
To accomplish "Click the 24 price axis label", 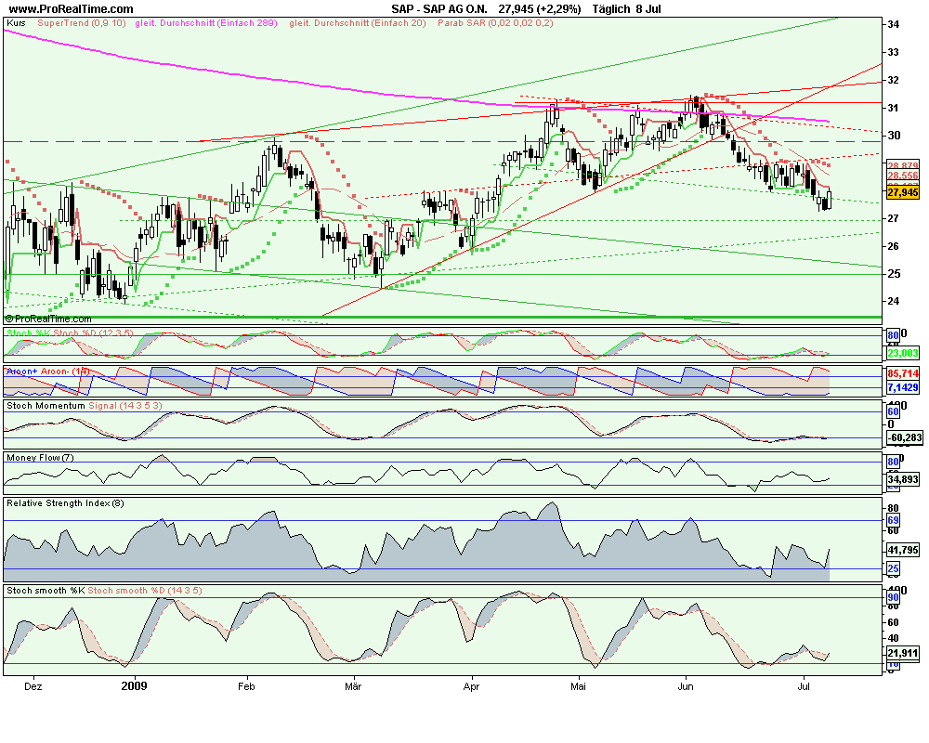I will pyautogui.click(x=894, y=302).
